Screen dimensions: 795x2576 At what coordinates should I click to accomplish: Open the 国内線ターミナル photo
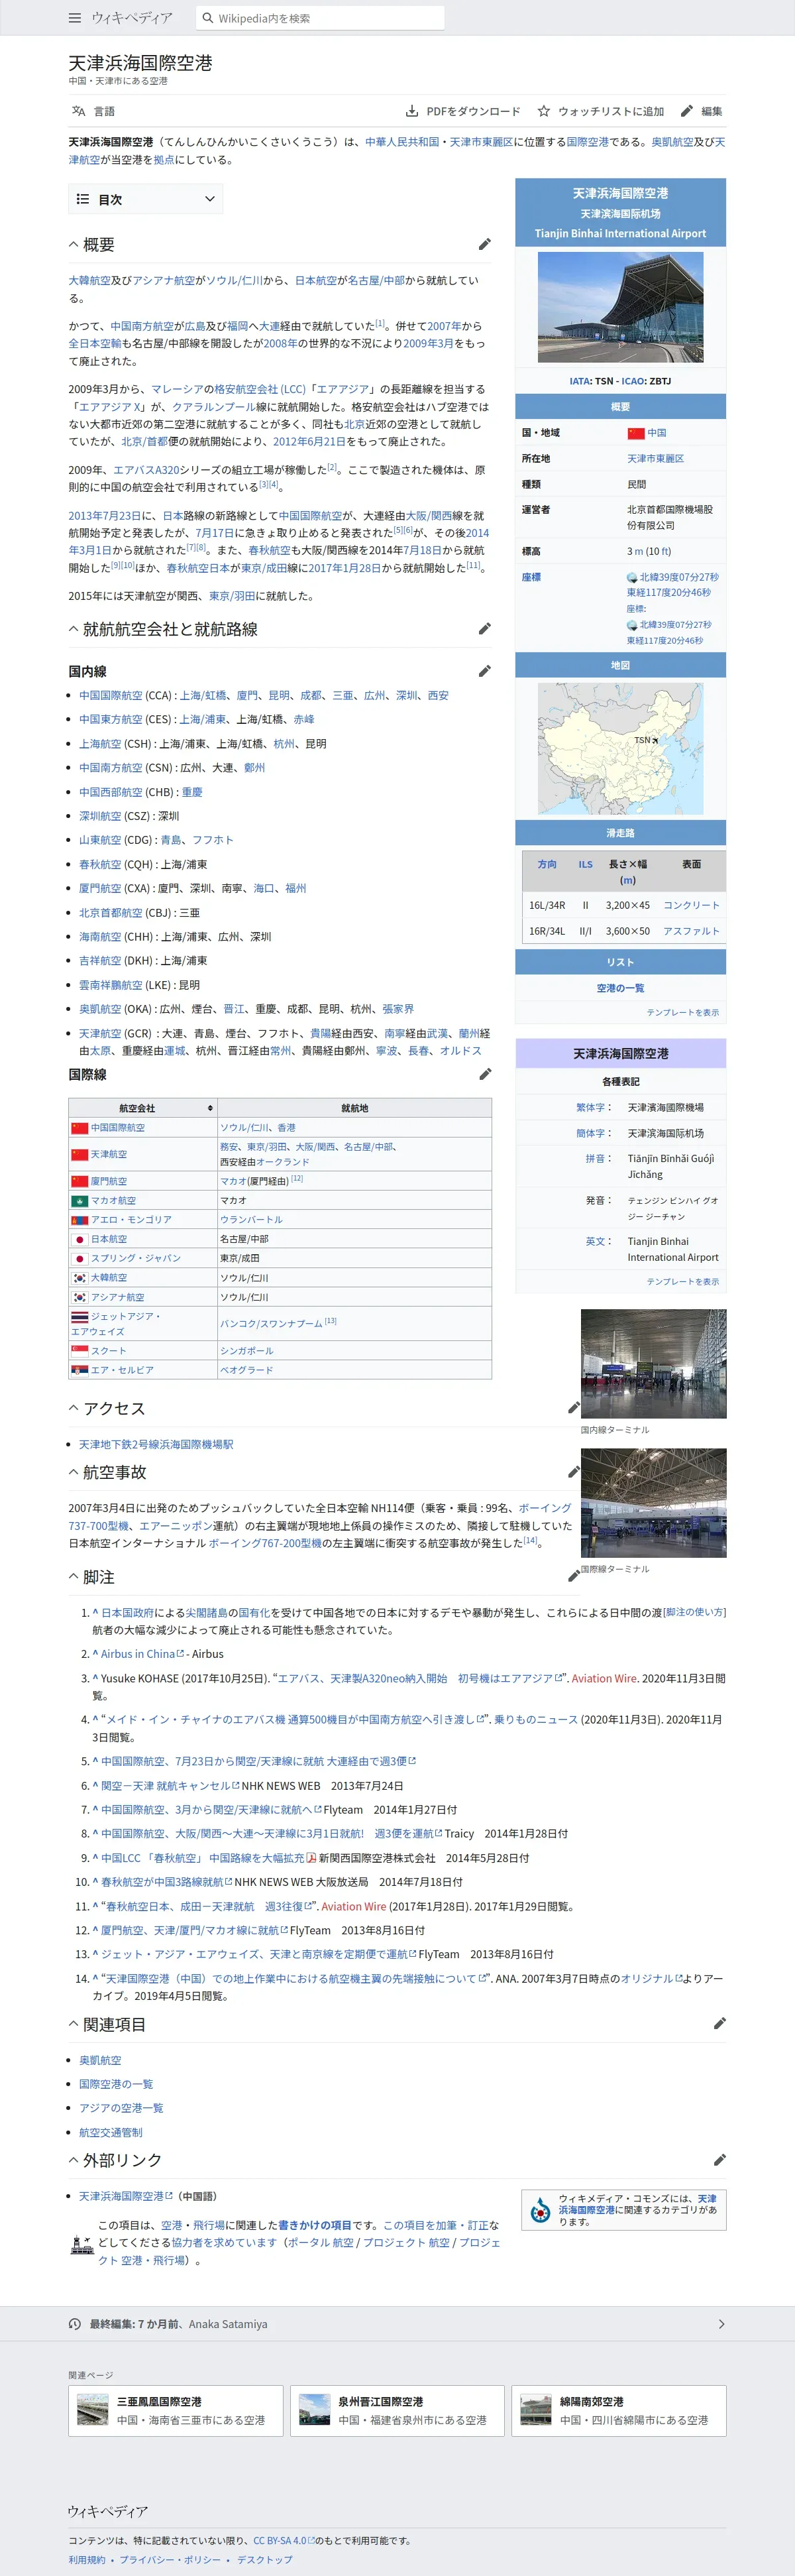point(653,1363)
